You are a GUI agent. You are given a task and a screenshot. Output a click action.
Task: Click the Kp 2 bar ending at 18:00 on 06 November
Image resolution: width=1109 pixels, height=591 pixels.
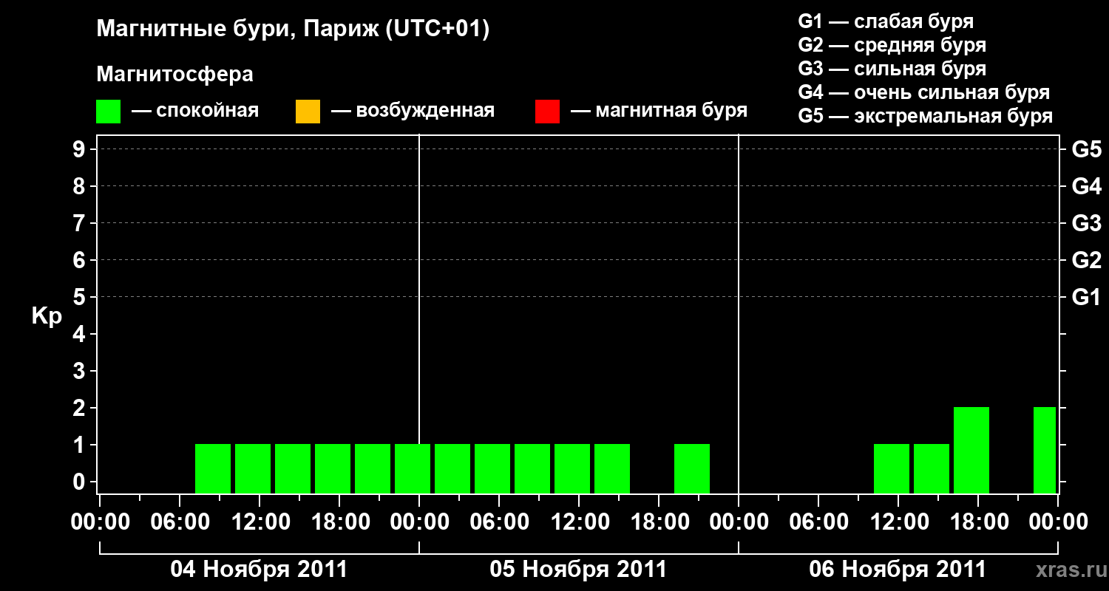(x=971, y=450)
